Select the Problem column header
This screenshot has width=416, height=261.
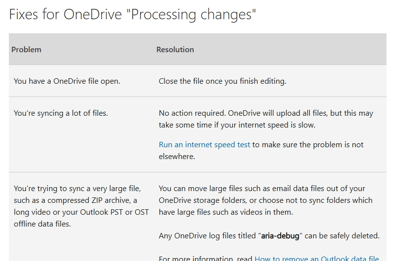(x=26, y=50)
